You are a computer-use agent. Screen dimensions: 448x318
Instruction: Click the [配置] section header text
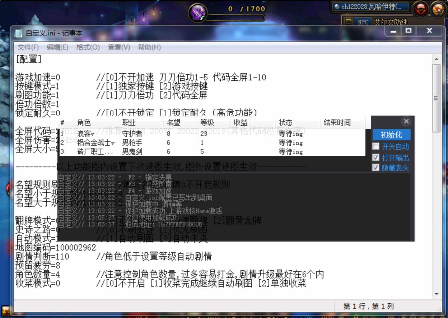pyautogui.click(x=29, y=59)
